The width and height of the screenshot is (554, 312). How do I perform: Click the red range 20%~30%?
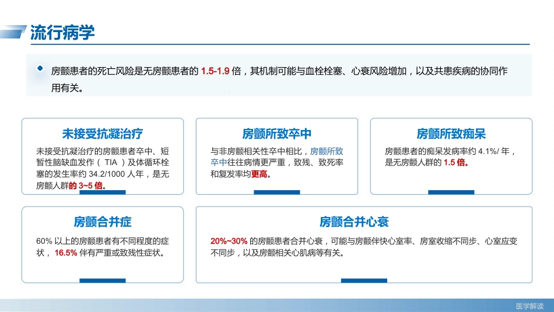point(229,241)
